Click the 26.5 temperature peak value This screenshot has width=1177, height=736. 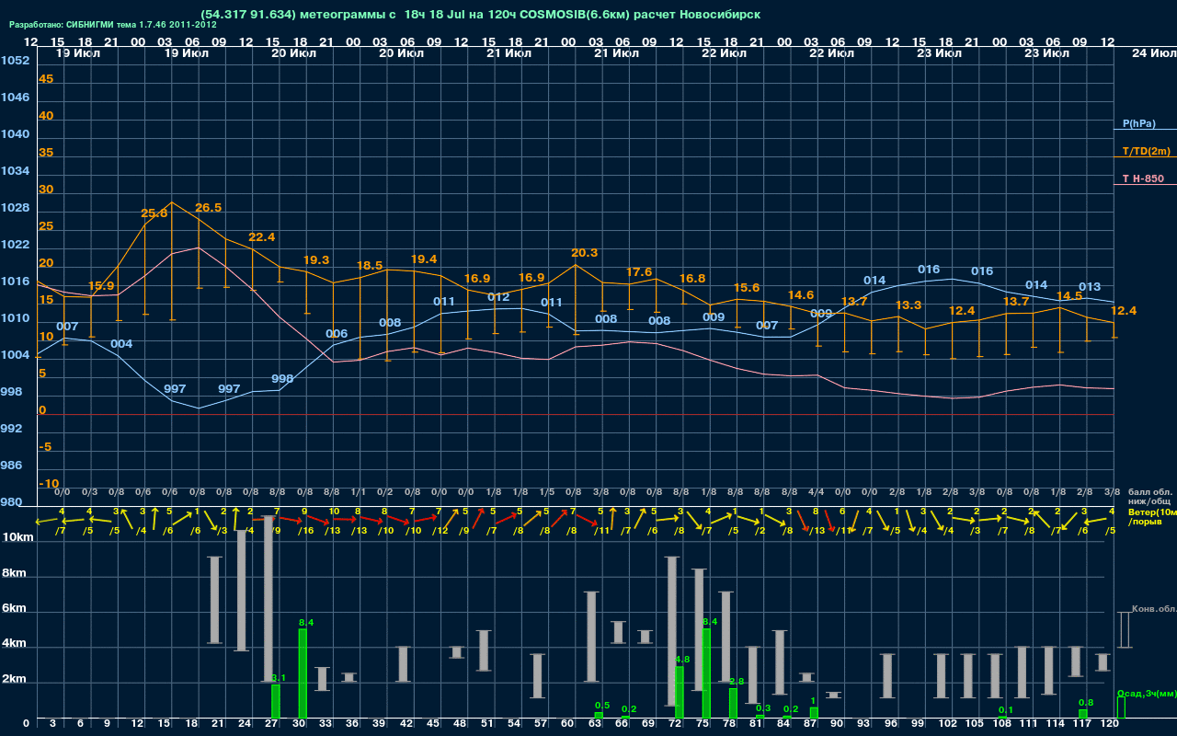(208, 208)
